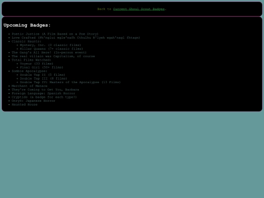
Task: Select the Zombie Apocalypse item
Action: 29,71
